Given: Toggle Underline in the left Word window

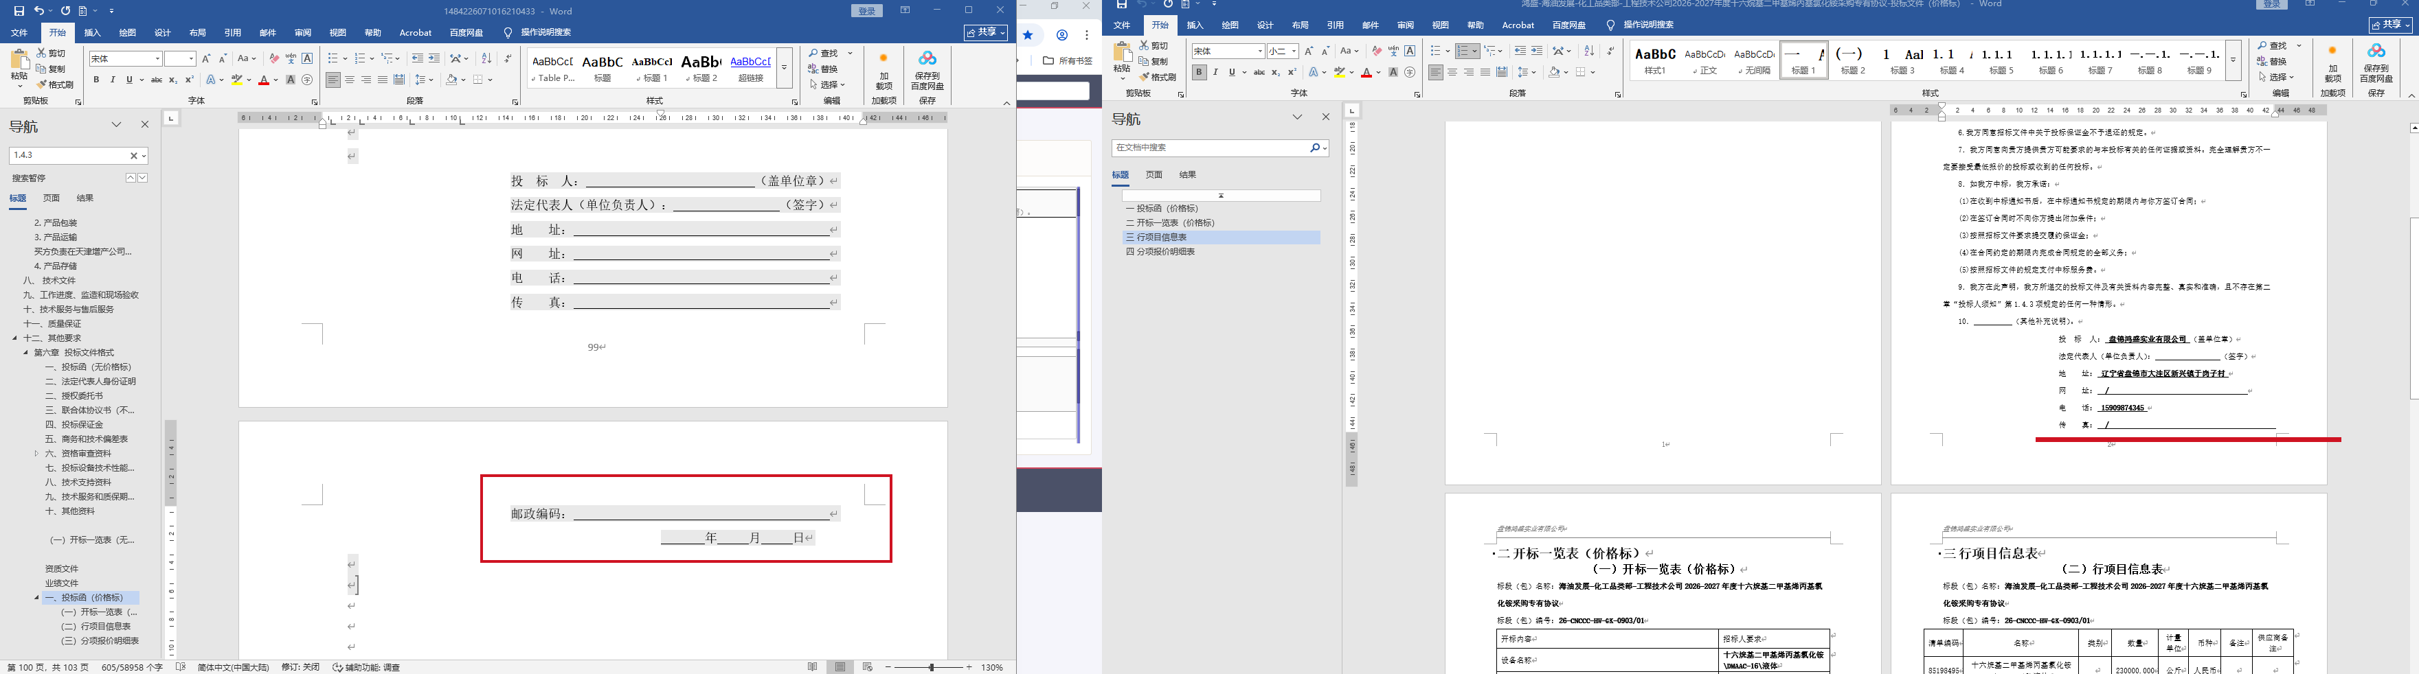Looking at the screenshot, I should click(x=128, y=81).
